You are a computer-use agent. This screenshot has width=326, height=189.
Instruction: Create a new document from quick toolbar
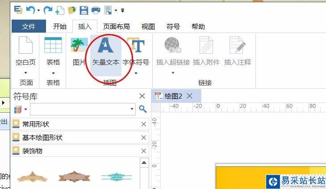[x=60, y=10]
